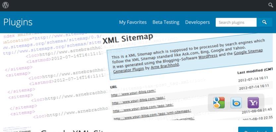Focus the Search plugins input field

(236, 22)
